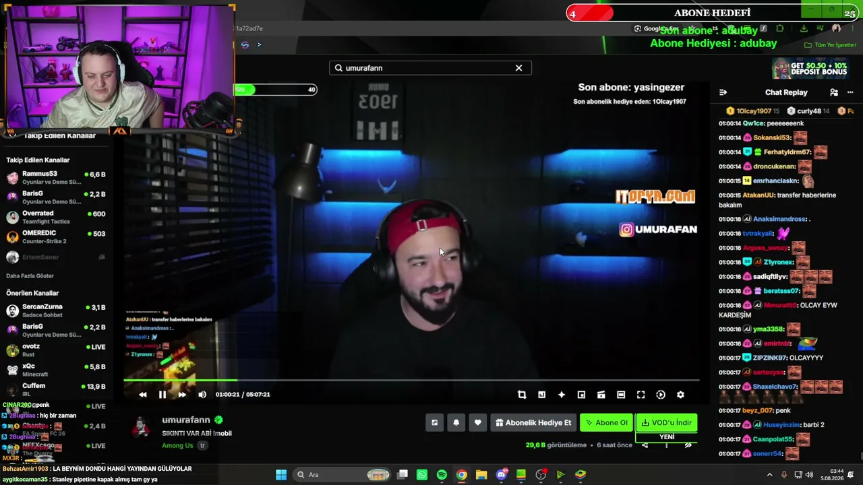Open system volume tray icon

pos(809,475)
